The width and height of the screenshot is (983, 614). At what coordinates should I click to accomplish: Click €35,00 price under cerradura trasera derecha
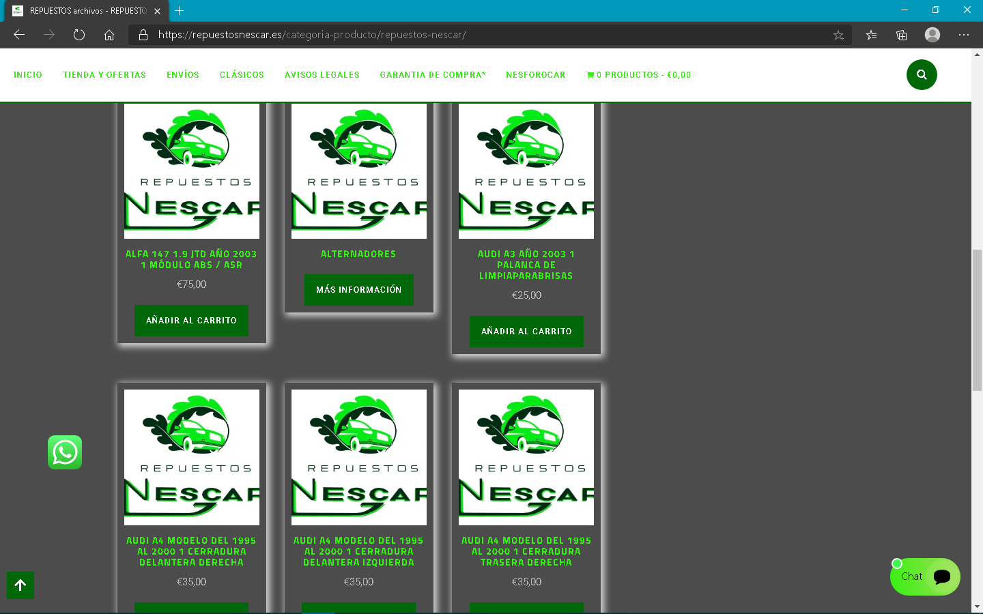(x=526, y=582)
